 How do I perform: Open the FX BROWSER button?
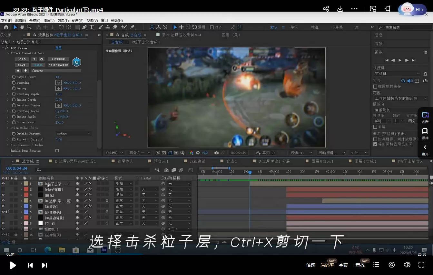tap(58, 65)
